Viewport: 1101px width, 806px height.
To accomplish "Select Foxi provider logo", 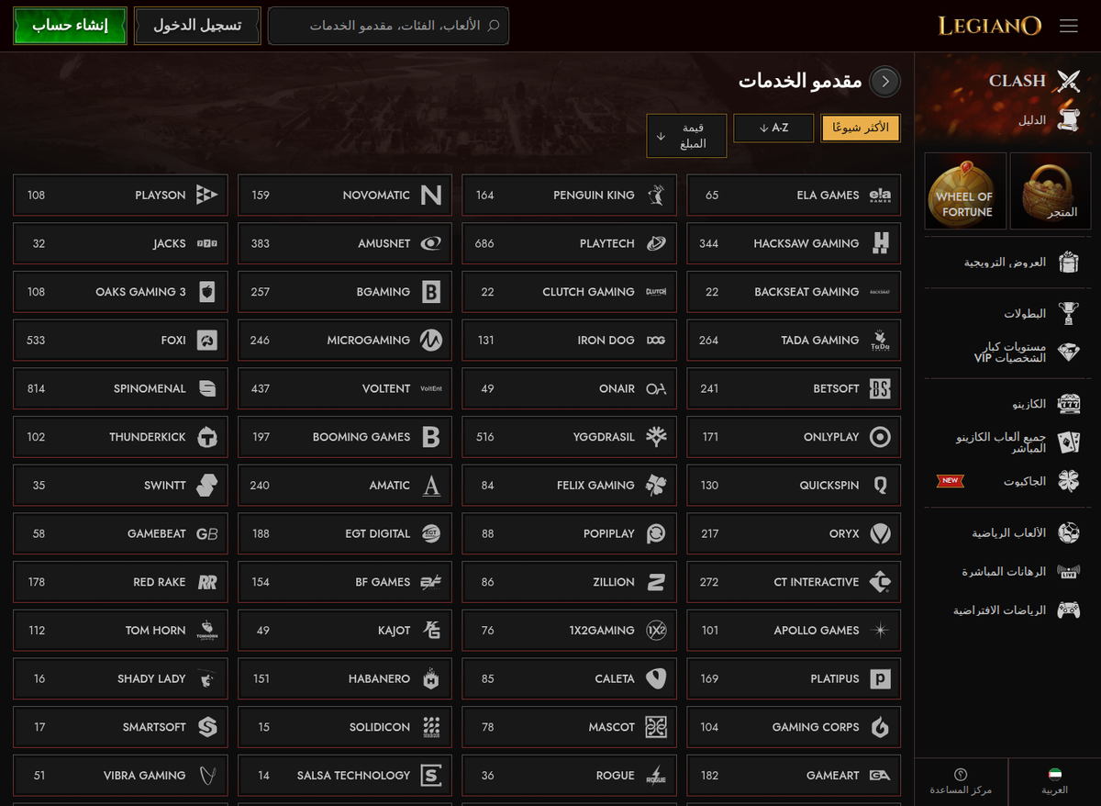I will click(207, 341).
